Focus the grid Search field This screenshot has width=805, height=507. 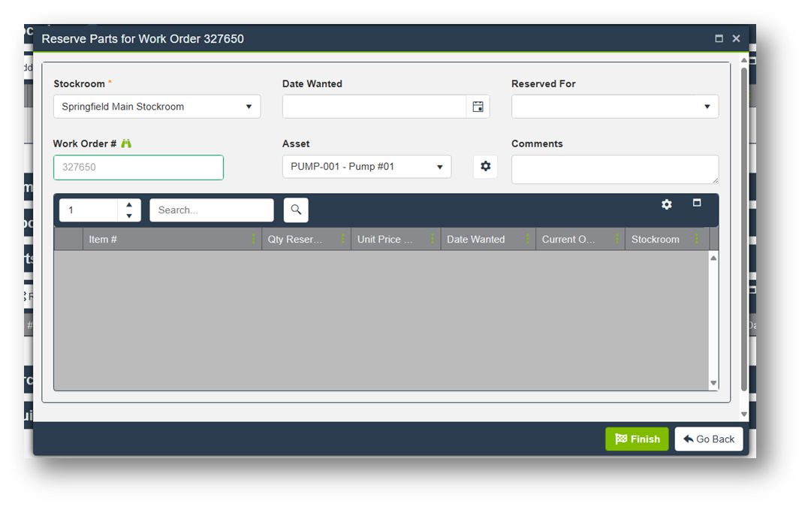212,210
